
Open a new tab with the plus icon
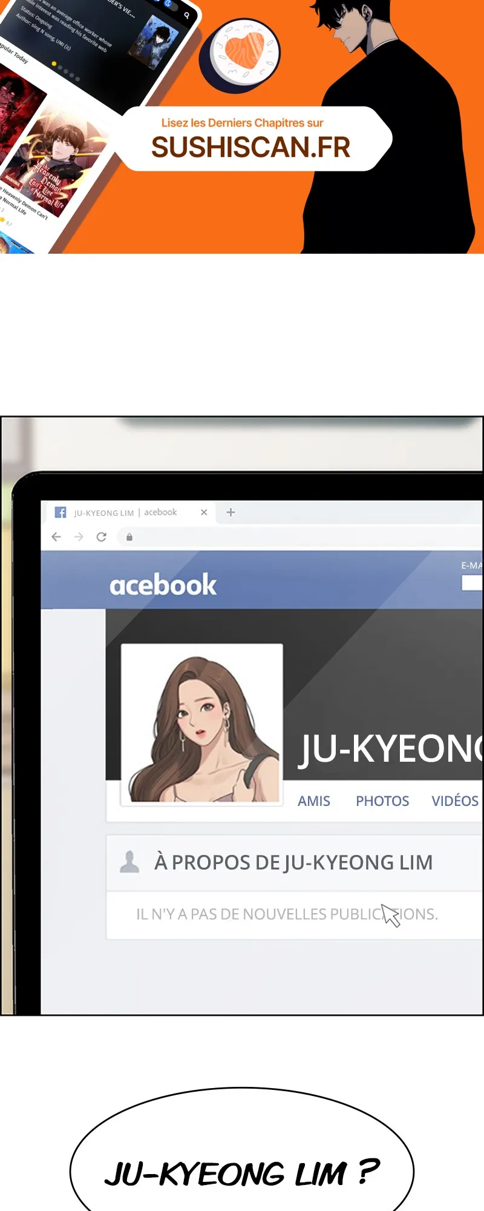[x=231, y=512]
